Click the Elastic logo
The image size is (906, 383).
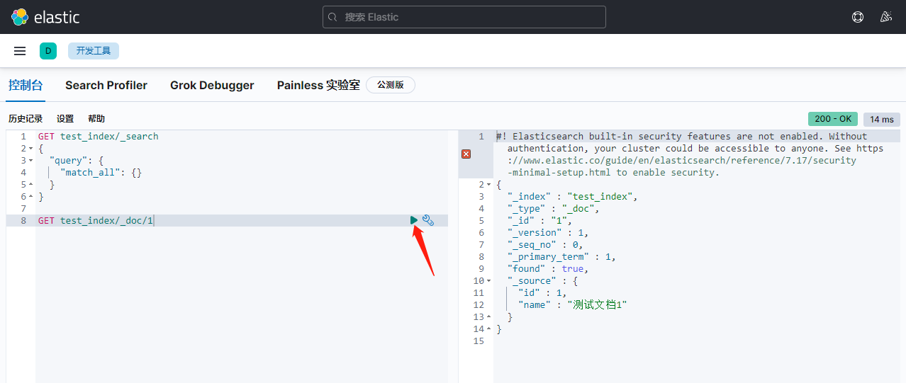tap(45, 17)
